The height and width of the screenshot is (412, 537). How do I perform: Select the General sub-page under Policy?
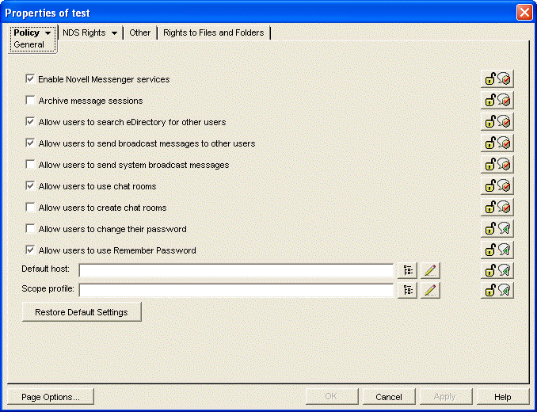[29, 44]
